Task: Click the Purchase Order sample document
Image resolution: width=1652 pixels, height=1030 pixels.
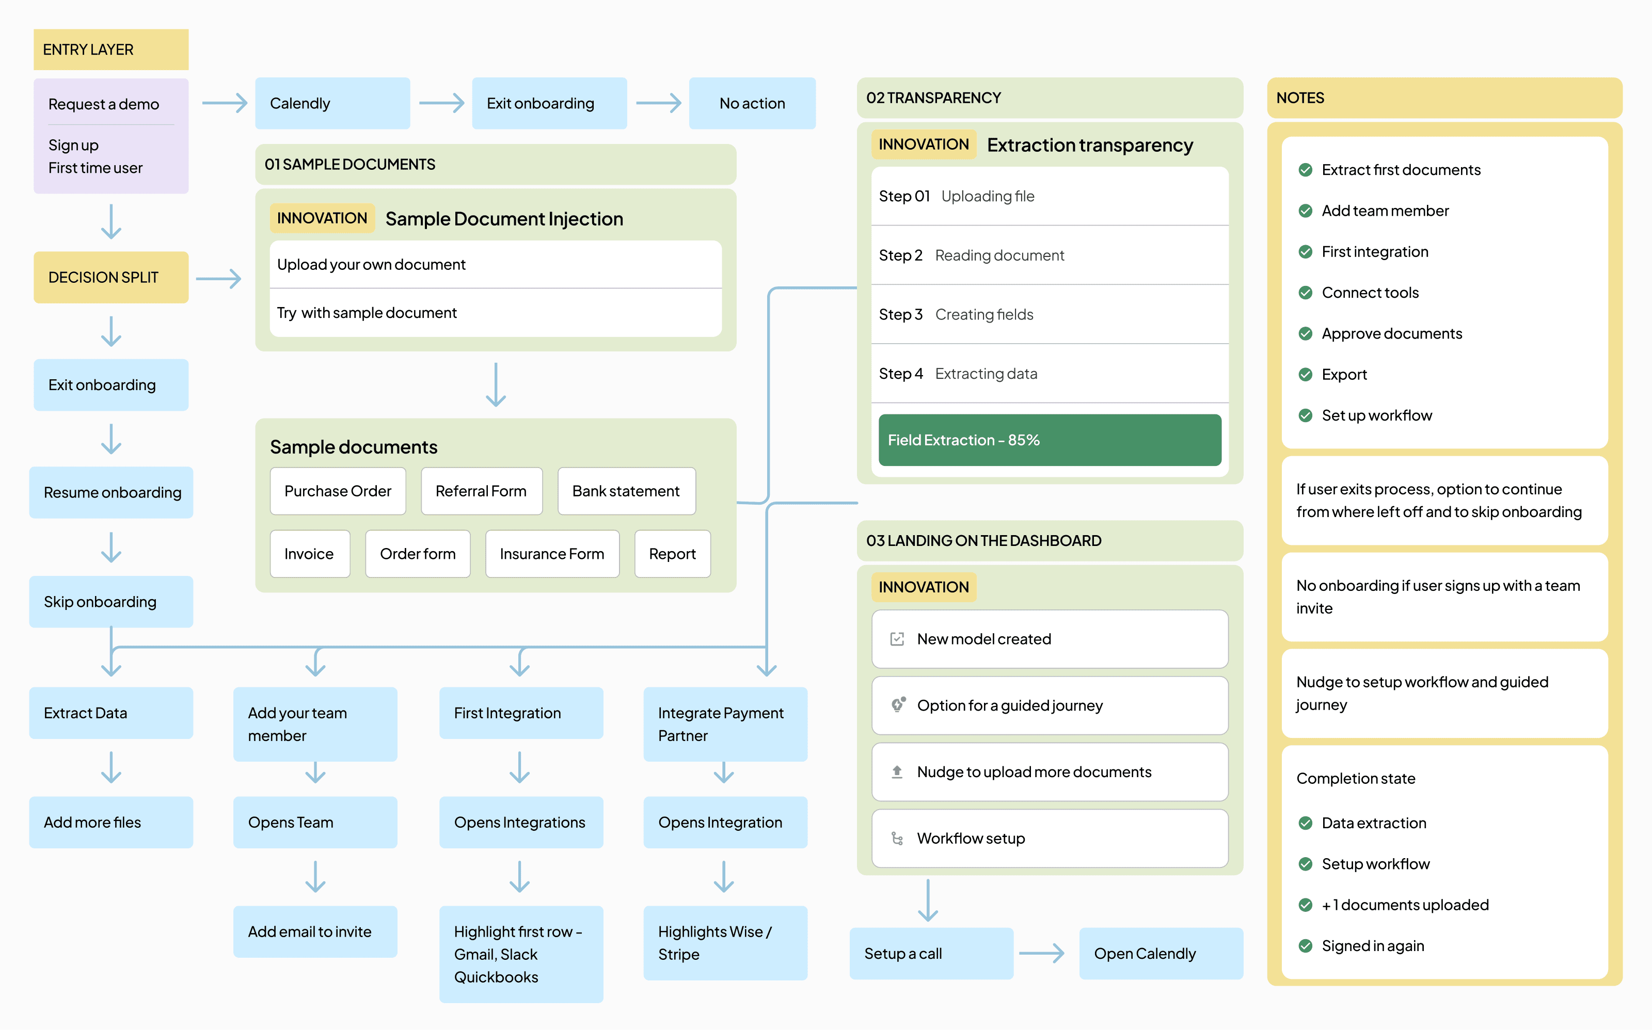Action: pyautogui.click(x=337, y=491)
